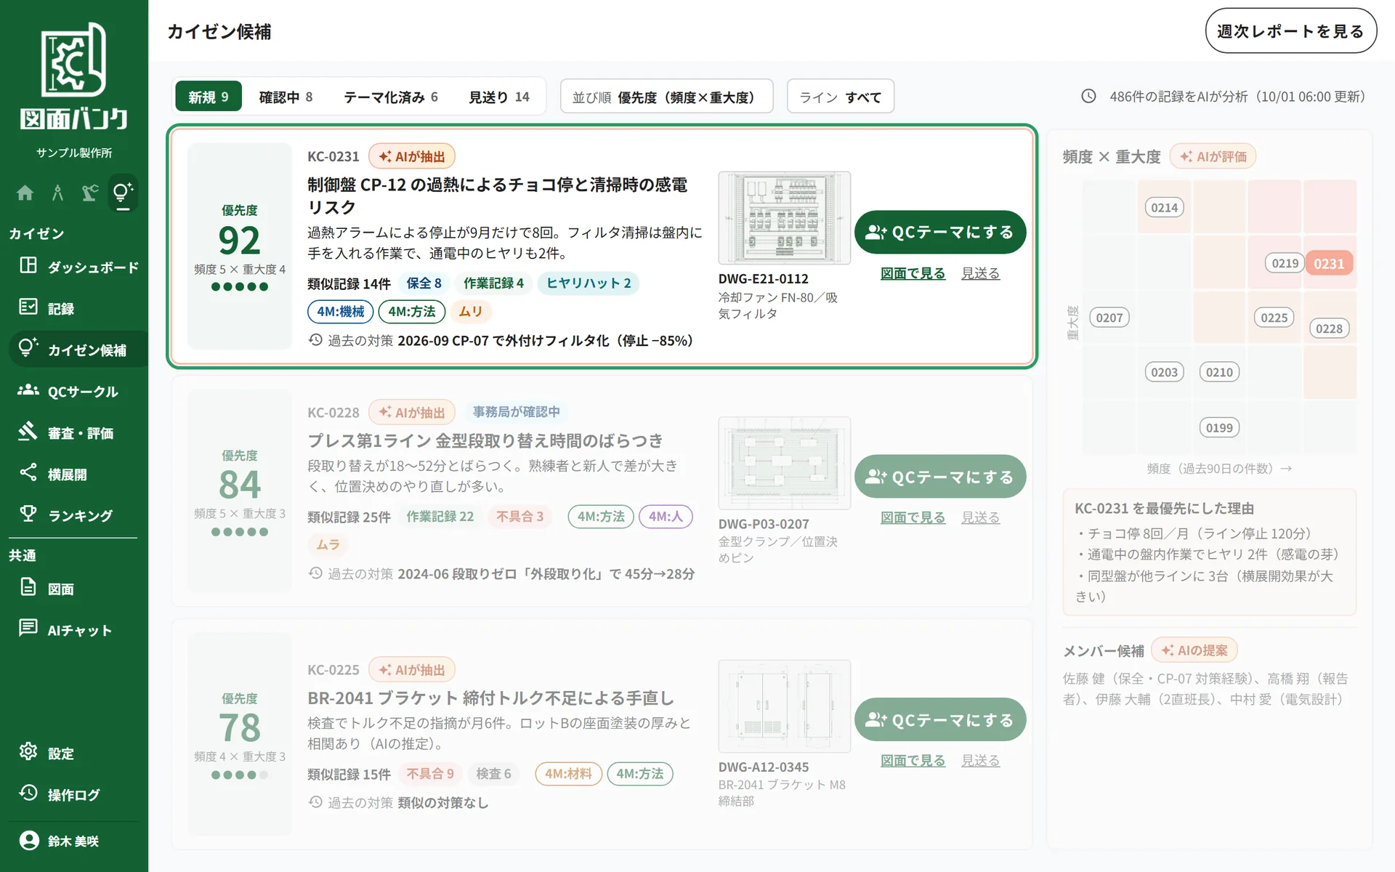
Task: View 操作ログ history
Action: [x=78, y=794]
